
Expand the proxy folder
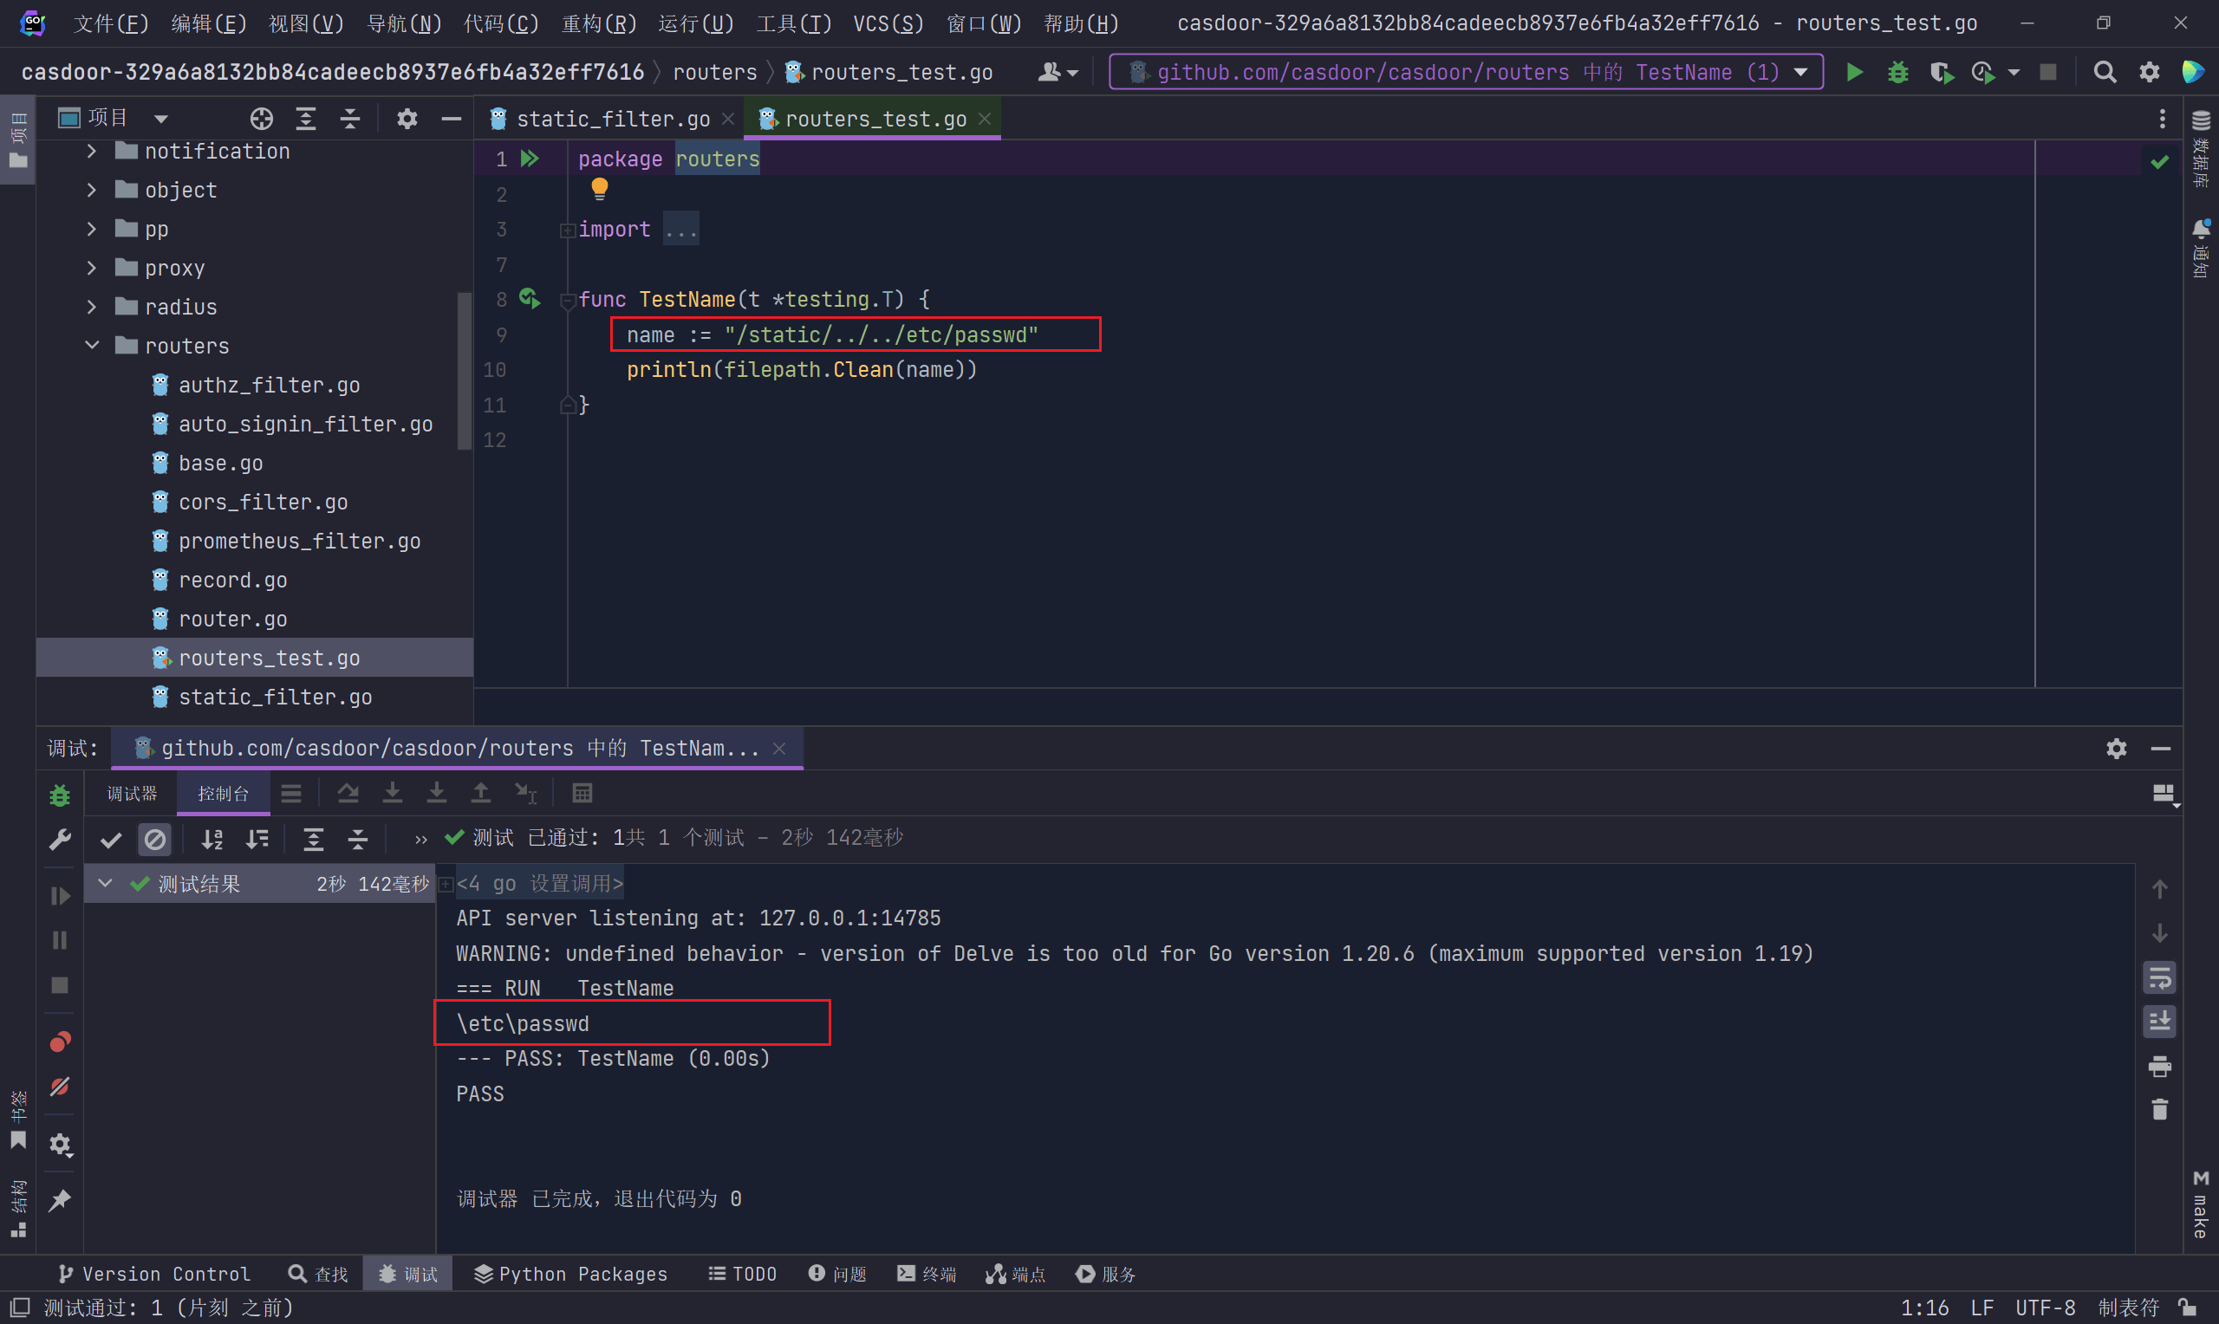click(x=91, y=268)
